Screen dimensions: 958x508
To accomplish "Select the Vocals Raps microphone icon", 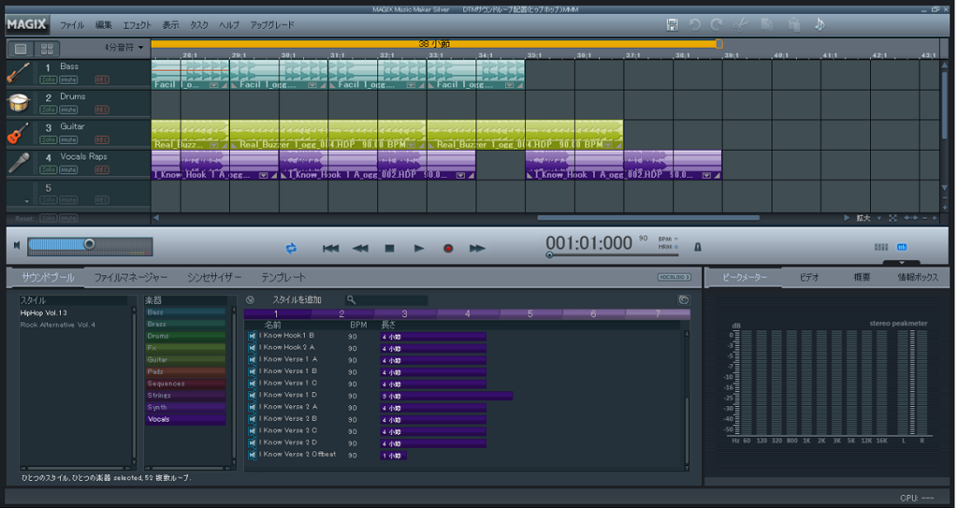I will click(19, 163).
